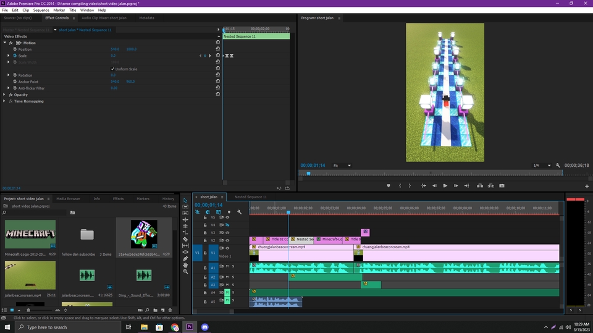Select the Selection tool arrow
The width and height of the screenshot is (593, 333).
(185, 200)
